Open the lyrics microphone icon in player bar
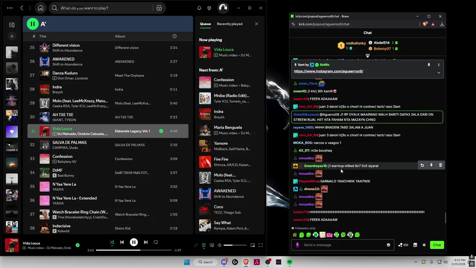The height and width of the screenshot is (268, 476). [196, 245]
